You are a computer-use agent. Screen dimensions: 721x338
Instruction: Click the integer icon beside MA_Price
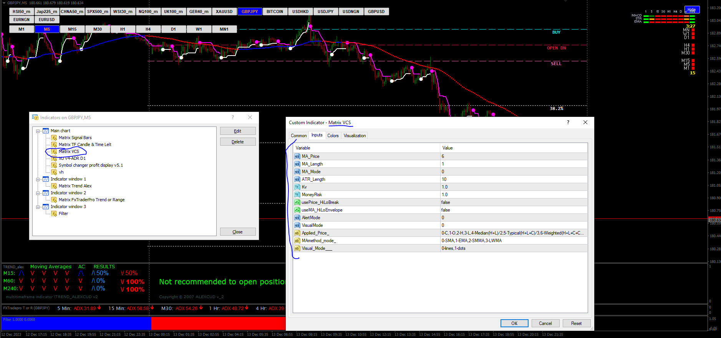(x=297, y=156)
